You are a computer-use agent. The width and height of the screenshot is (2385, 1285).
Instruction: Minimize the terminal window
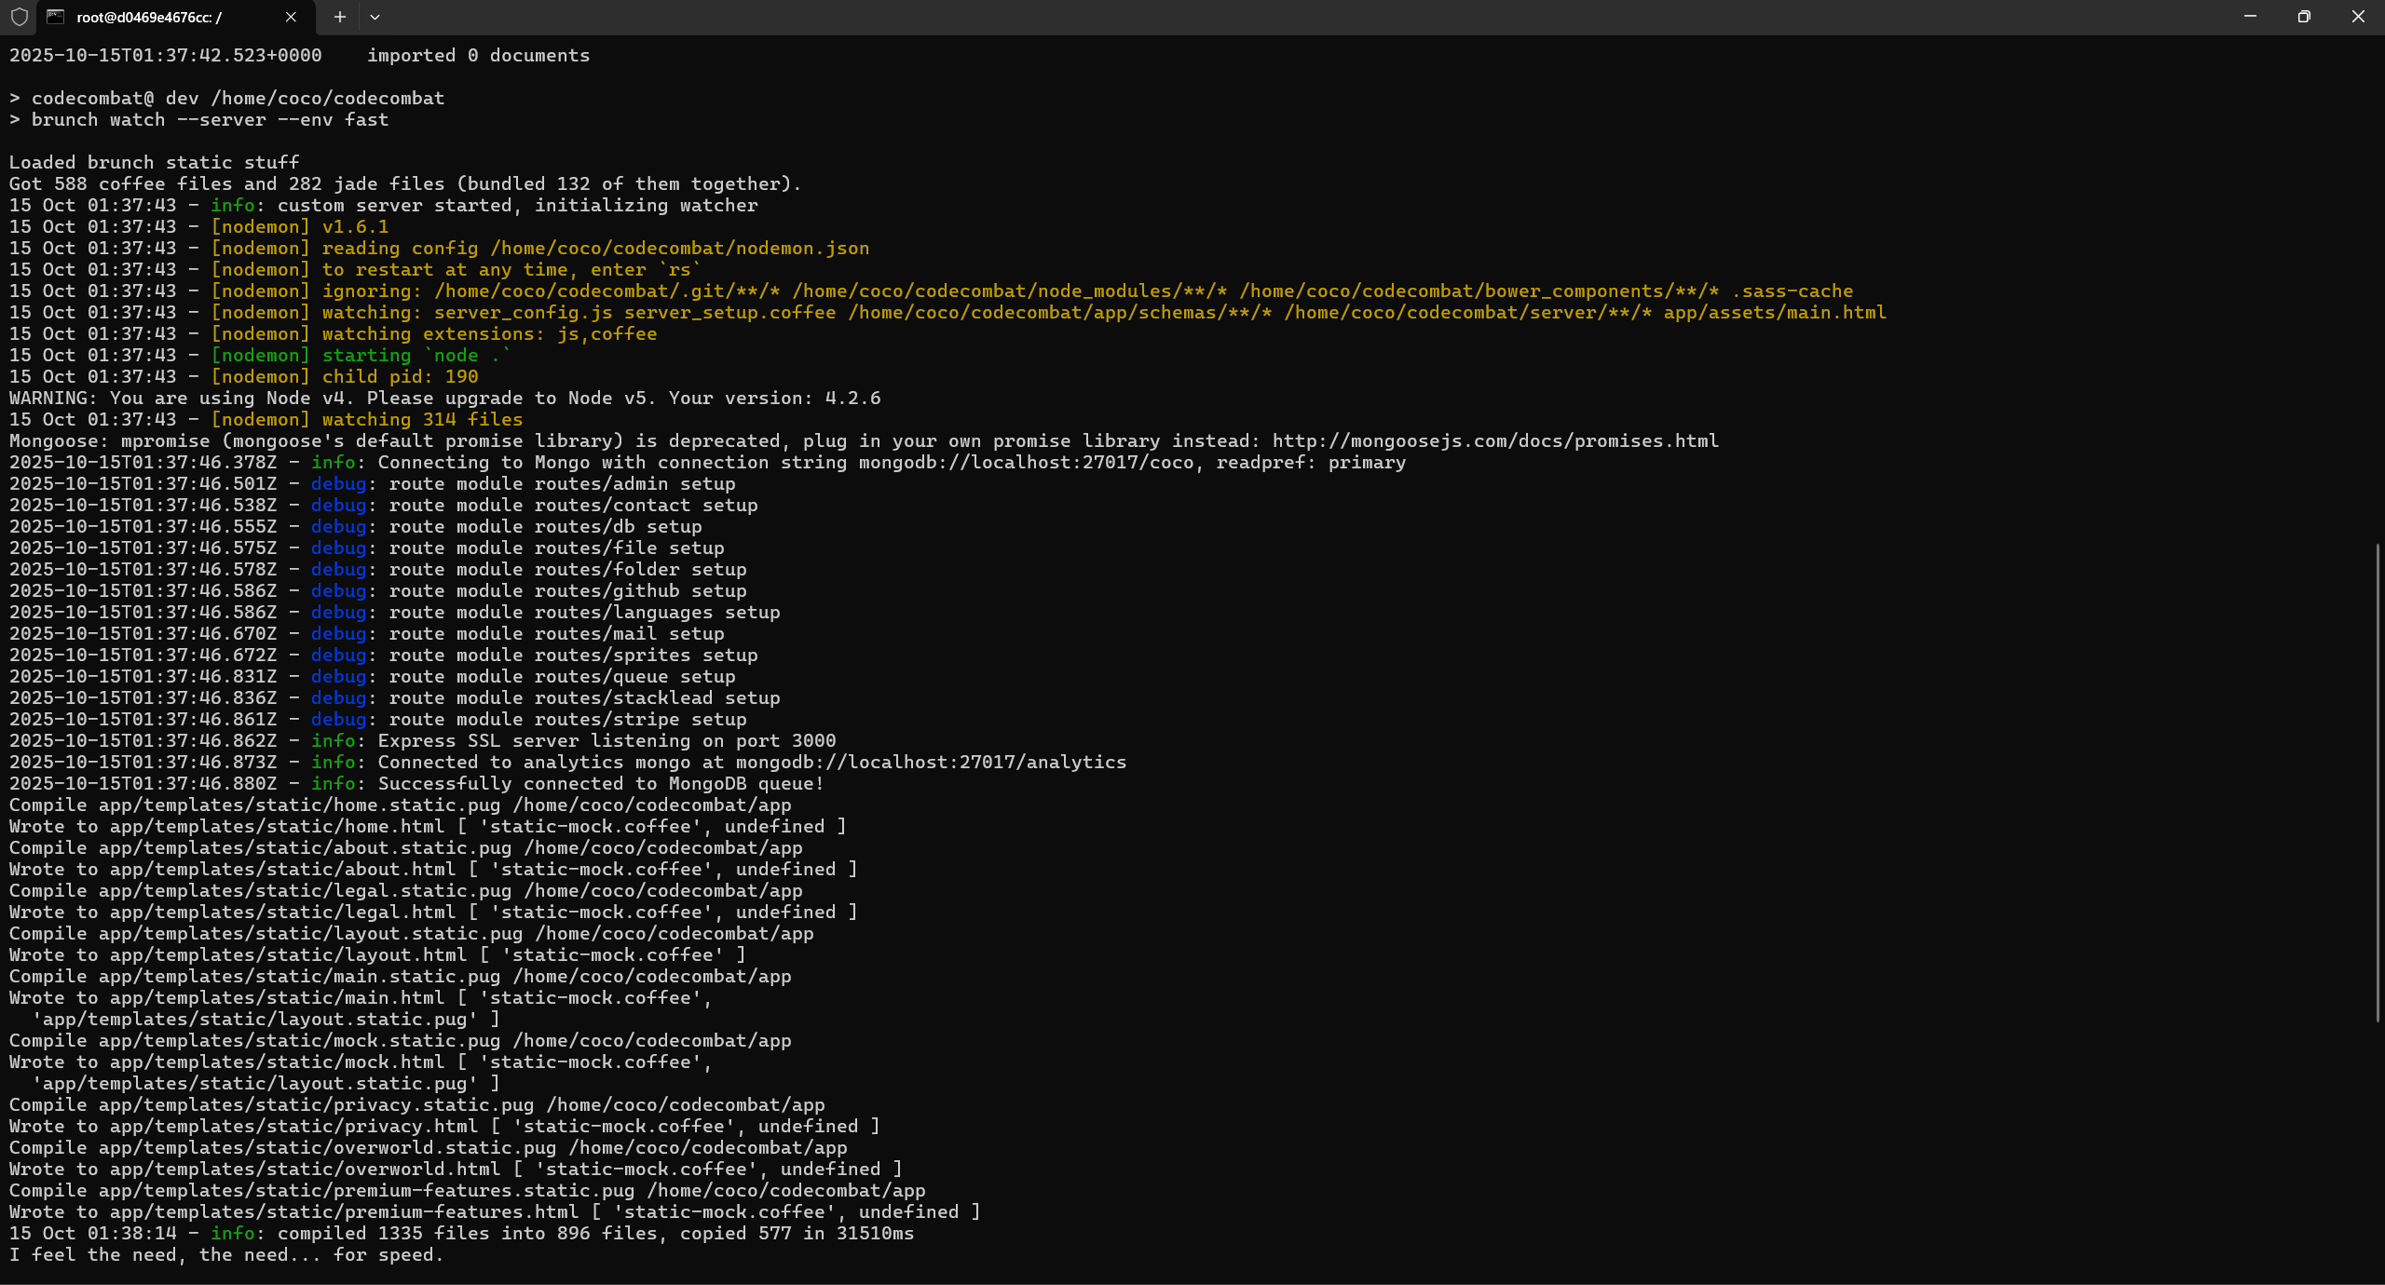2250,17
